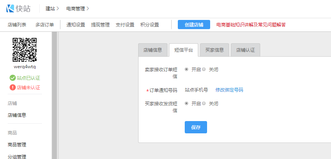Image resolution: width=331 pixels, height=159 pixels.
Task: Open 商品管理 in the sidebar
Action: point(17,144)
